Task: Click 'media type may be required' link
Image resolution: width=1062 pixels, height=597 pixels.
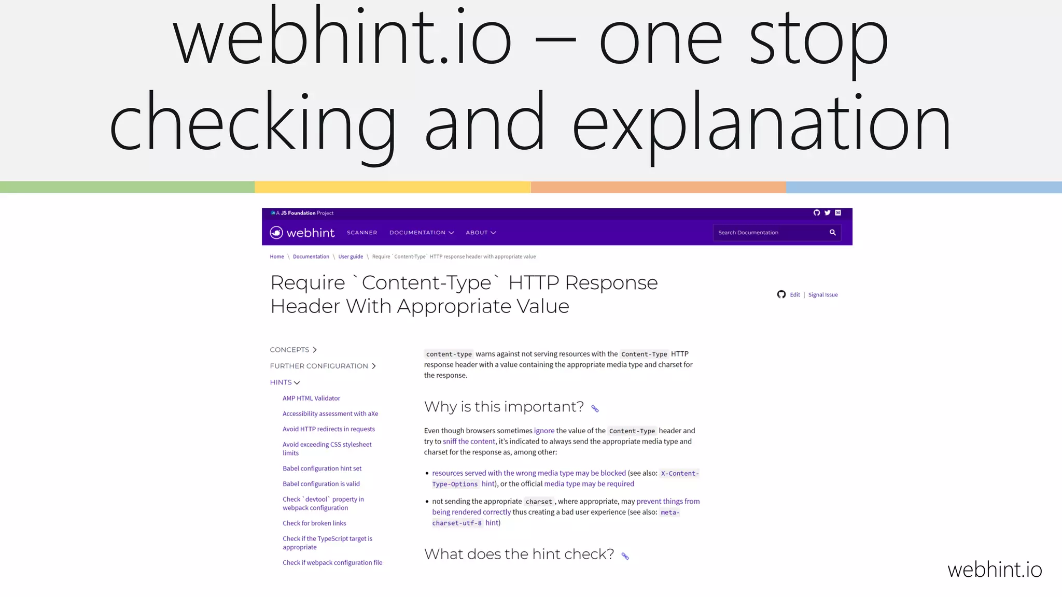Action: click(x=589, y=484)
